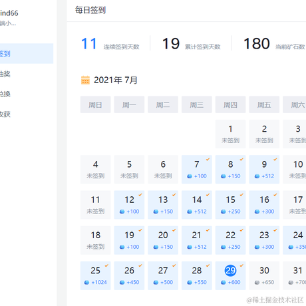Select the July 20 signed-in cell
The height and width of the screenshot is (306, 306).
point(163,240)
